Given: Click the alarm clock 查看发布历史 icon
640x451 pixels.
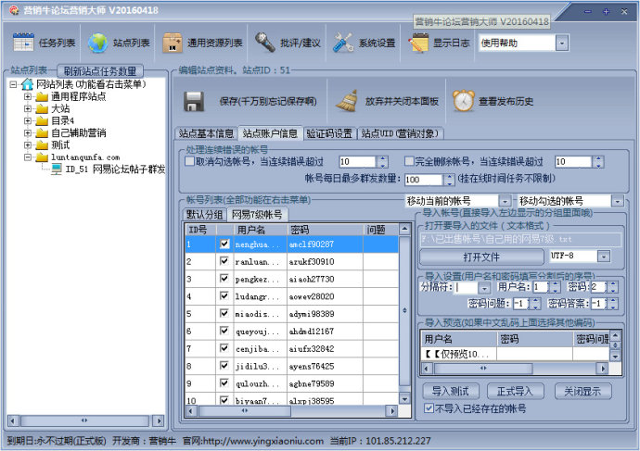Looking at the screenshot, I should pyautogui.click(x=463, y=100).
